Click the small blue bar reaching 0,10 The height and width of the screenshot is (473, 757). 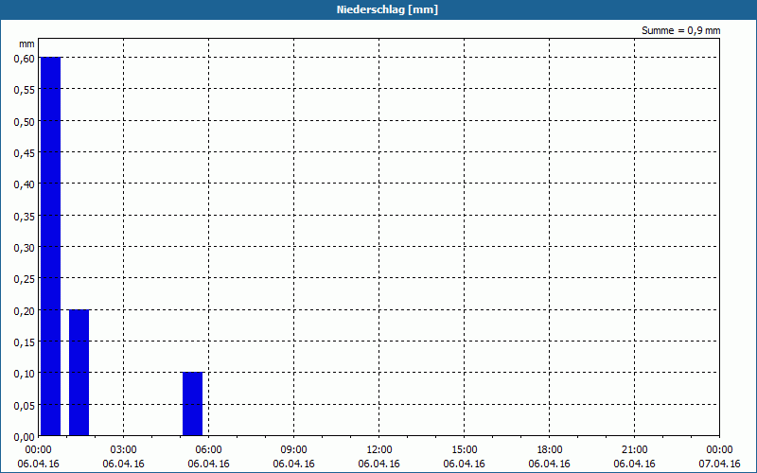coord(192,404)
